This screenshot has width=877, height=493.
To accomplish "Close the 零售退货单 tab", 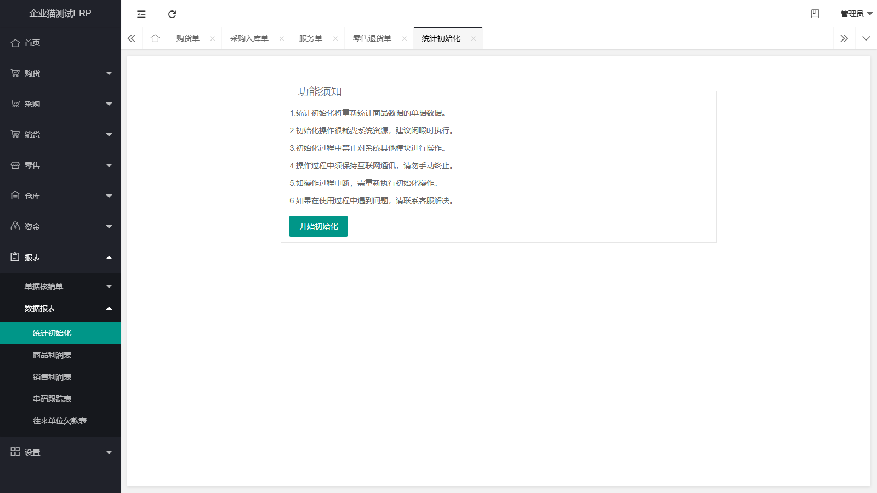I will click(405, 38).
